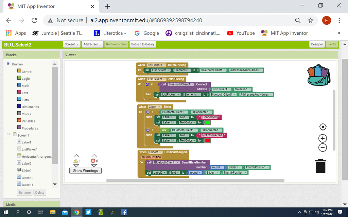Viewport: 348px width, 217px height.
Task: Center the blocks using the crosshair icon
Action: click(322, 127)
